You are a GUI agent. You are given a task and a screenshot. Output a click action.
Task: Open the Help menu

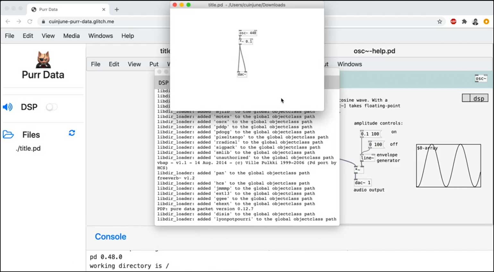(128, 36)
